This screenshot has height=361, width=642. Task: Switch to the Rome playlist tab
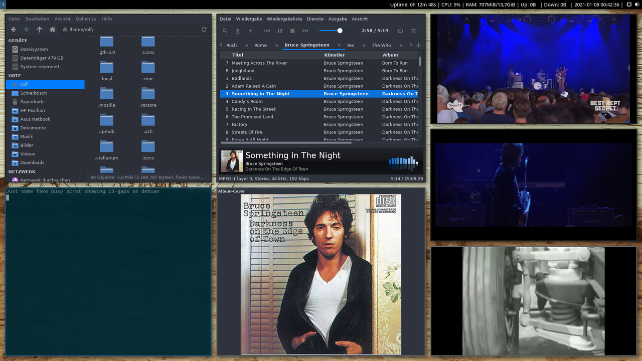260,45
